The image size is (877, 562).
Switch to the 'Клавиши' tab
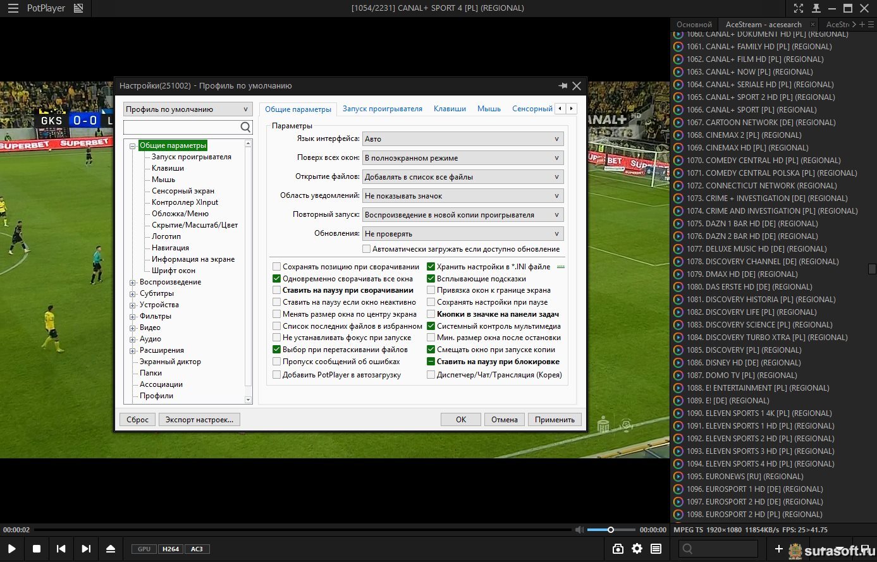tap(450, 109)
